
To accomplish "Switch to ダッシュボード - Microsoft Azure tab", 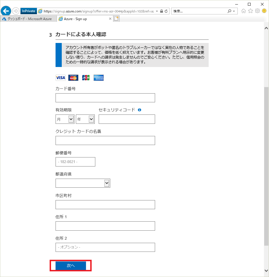I will 28,19.
